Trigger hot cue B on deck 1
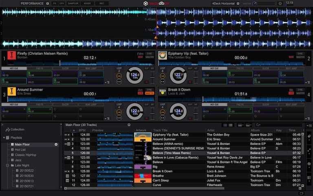 [40, 74]
